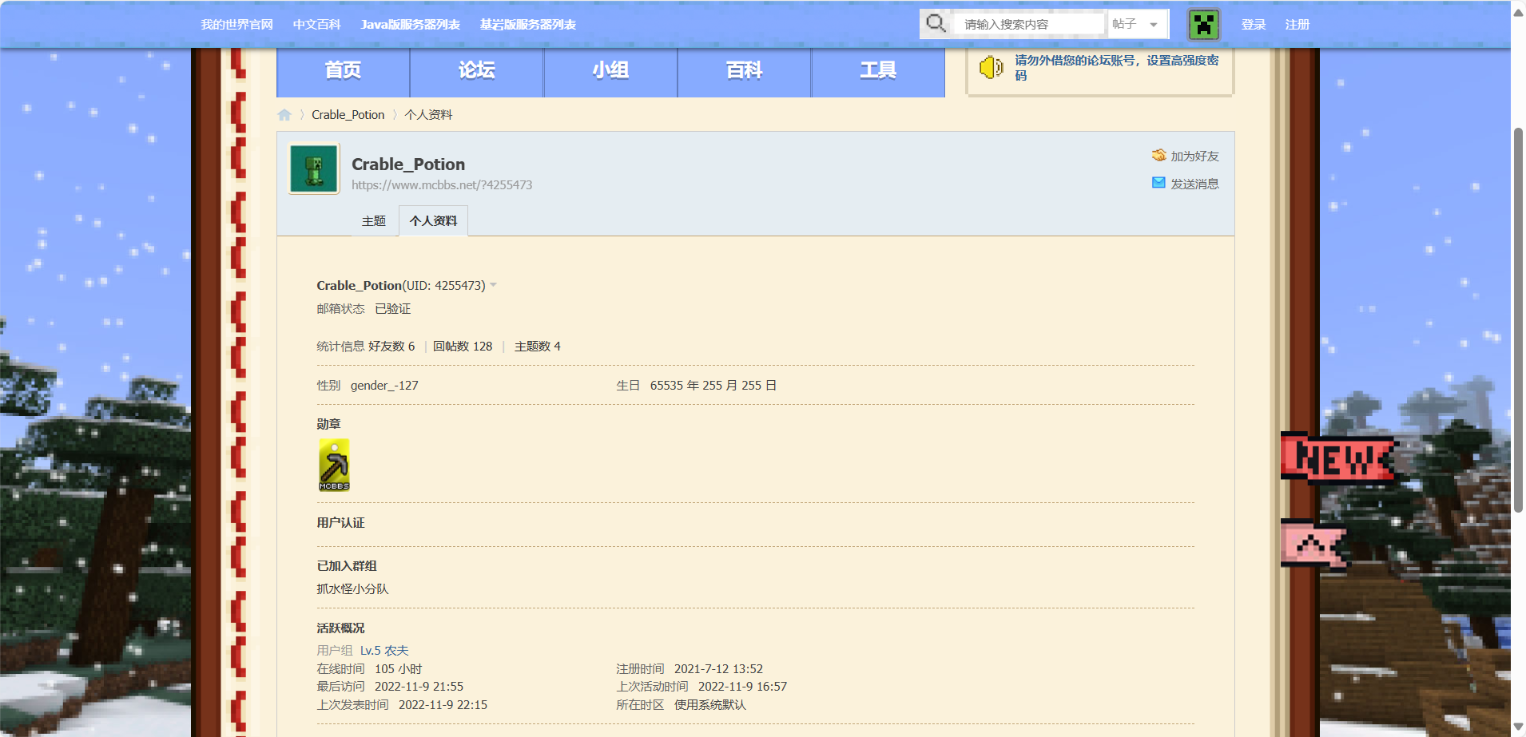1526x737 pixels.
Task: Open Java版服务器列表 link
Action: [410, 25]
